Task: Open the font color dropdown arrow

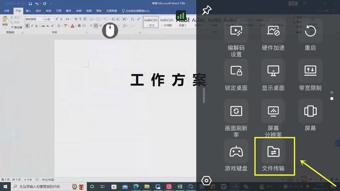Action: pos(75,26)
